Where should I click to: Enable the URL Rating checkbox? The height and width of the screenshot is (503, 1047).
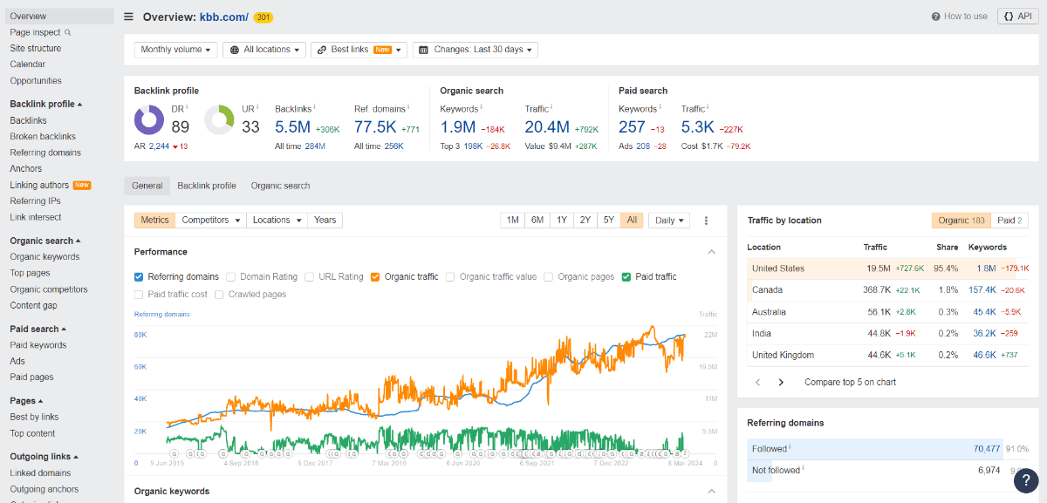tap(310, 276)
